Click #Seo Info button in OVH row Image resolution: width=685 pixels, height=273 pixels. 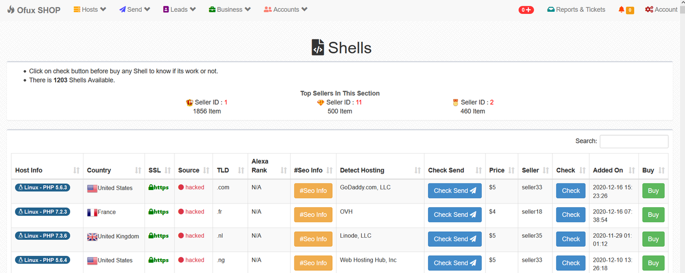click(313, 215)
